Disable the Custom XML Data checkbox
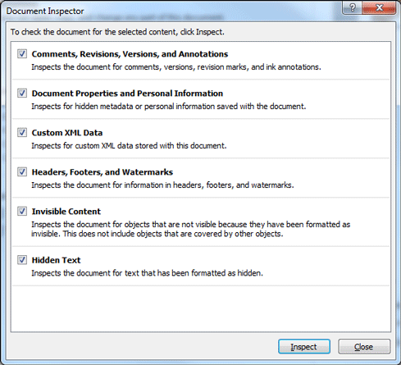The height and width of the screenshot is (365, 401). [x=22, y=132]
